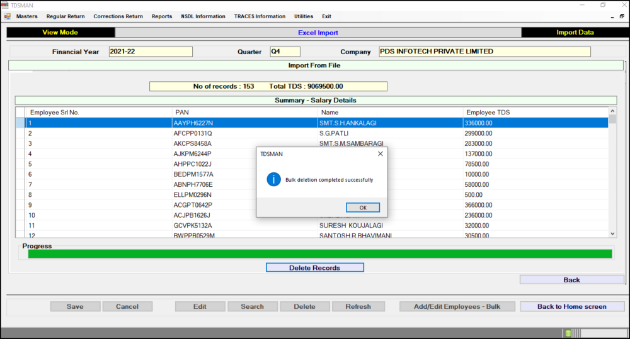
Task: Close the TDSMAN message dialog
Action: click(x=380, y=153)
